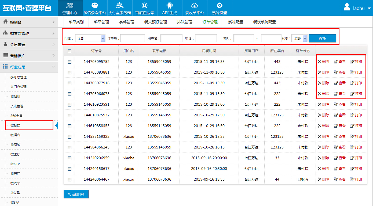This screenshot has width=373, height=206.
Task: Check the box for order 144705095752
Action: pyautogui.click(x=70, y=62)
